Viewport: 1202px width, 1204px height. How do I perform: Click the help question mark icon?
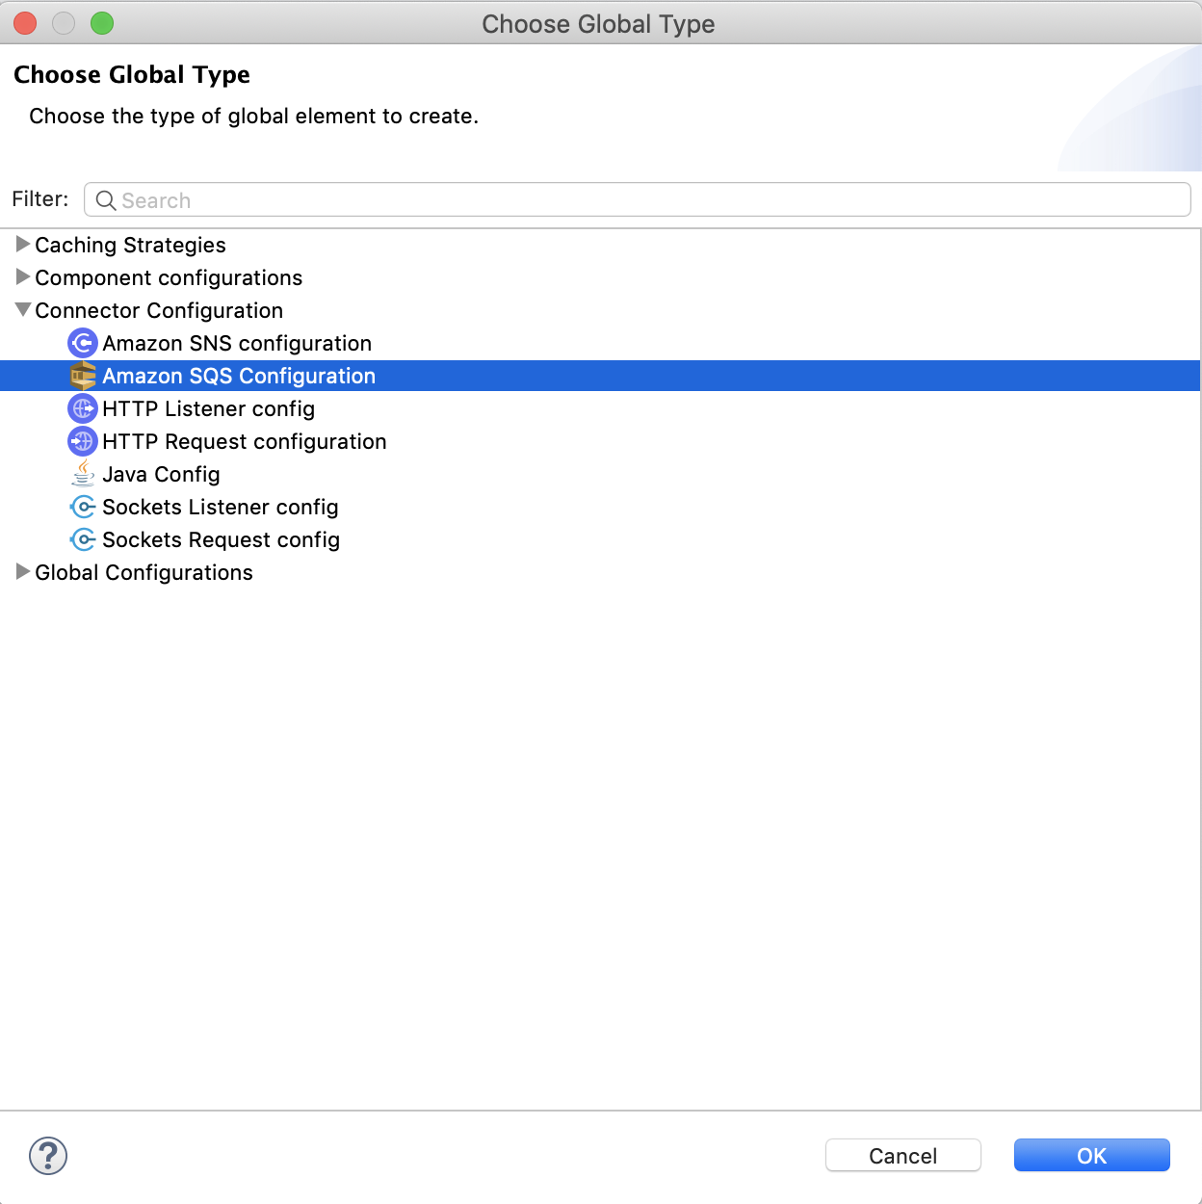(x=47, y=1157)
